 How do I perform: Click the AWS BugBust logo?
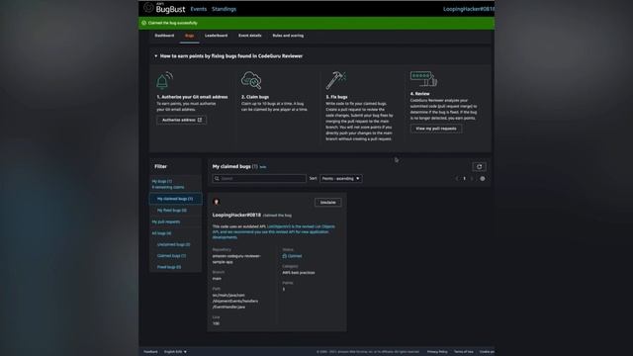tap(165, 8)
